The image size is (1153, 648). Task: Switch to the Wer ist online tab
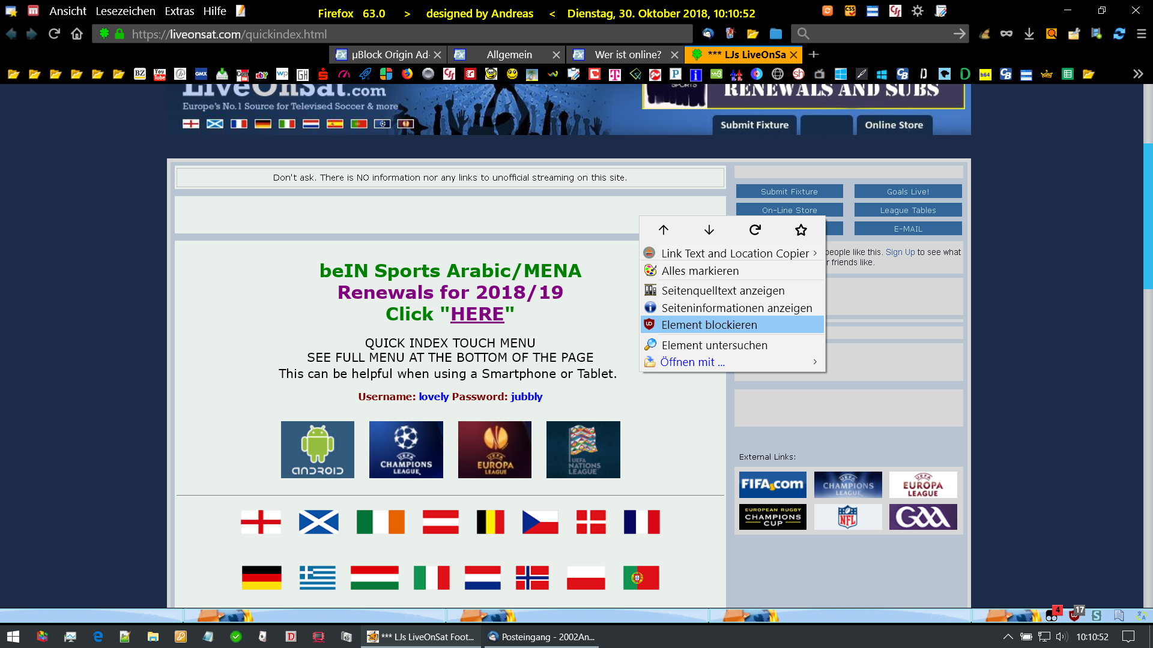[x=627, y=55]
